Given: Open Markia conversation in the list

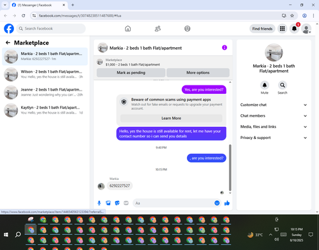Looking at the screenshot, I should tap(45, 56).
